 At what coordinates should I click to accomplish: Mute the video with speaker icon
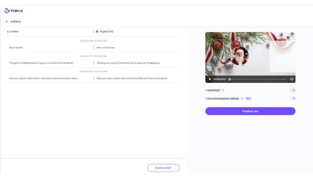point(292,79)
